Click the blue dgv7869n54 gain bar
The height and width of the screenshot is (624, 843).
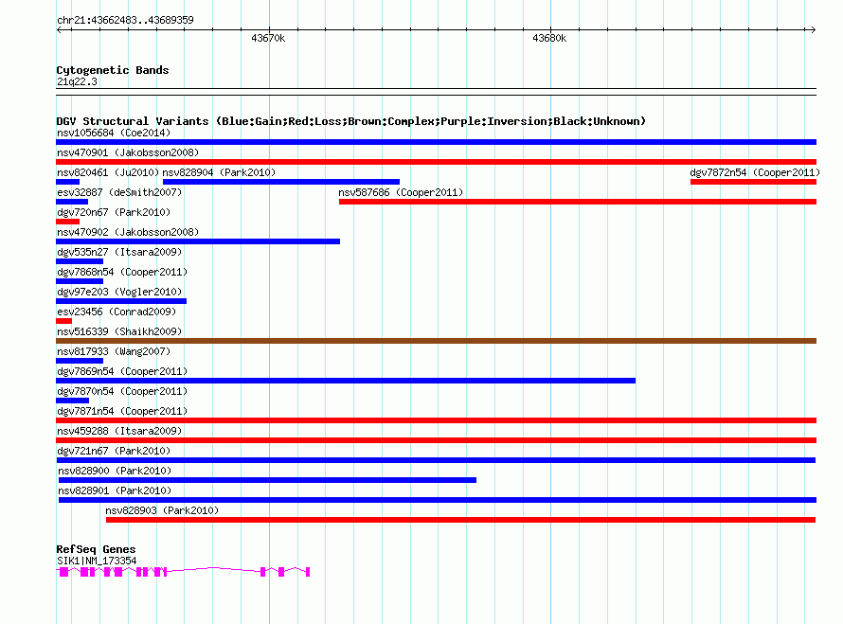(346, 381)
